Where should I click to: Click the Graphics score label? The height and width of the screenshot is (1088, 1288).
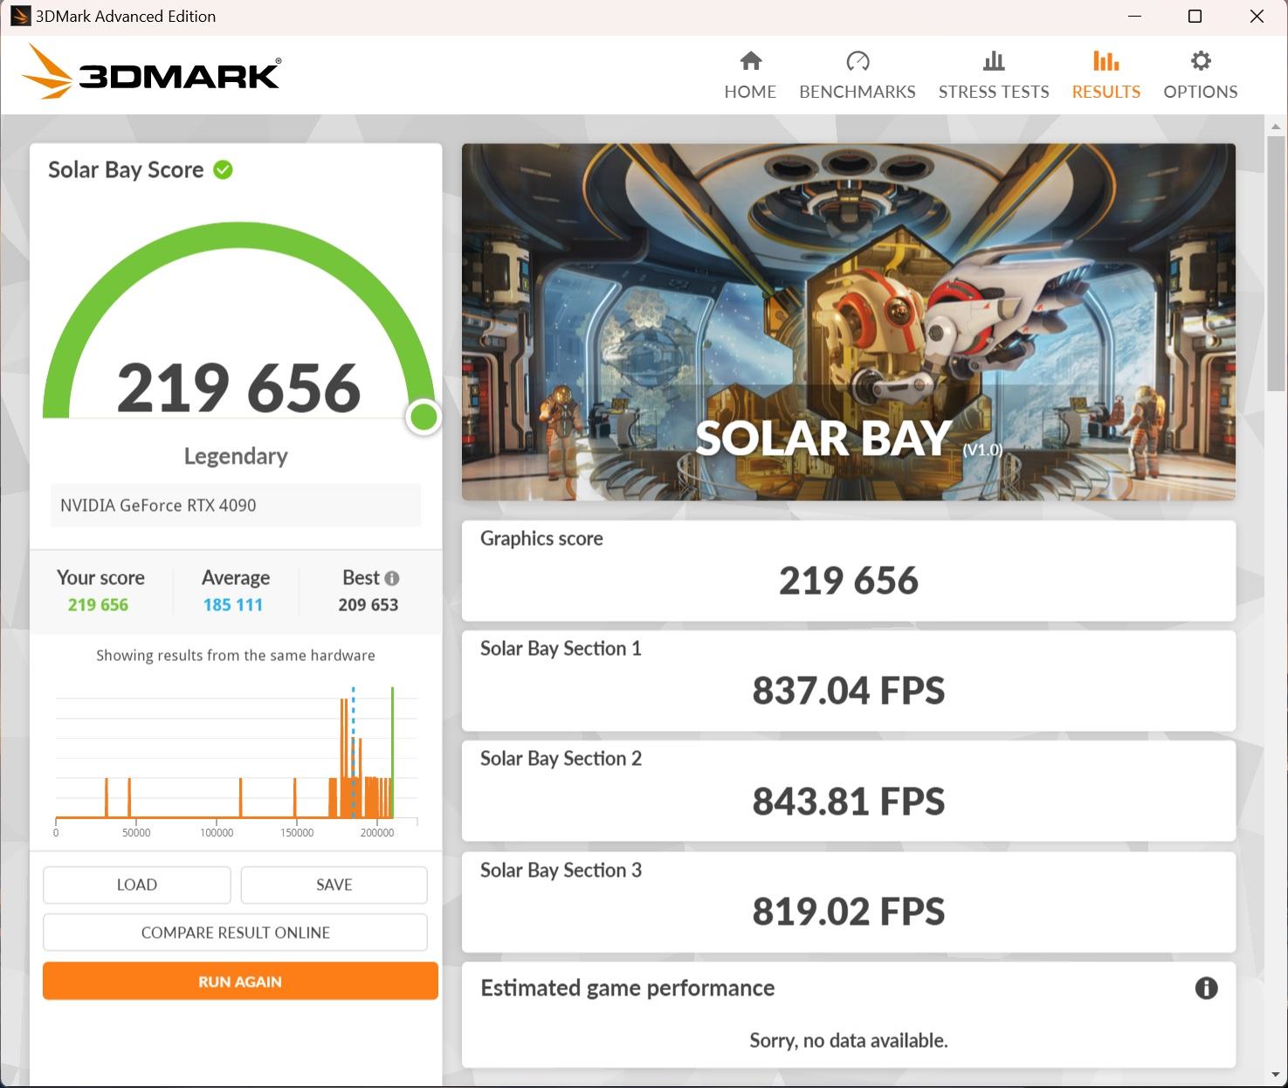(x=541, y=539)
